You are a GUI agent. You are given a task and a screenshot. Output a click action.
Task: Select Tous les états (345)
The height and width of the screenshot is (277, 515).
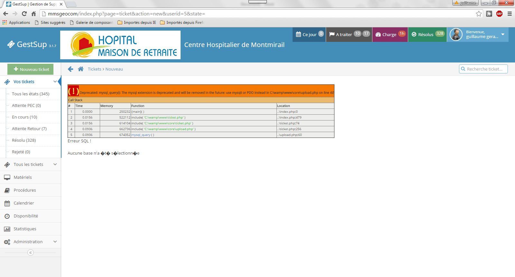[31, 94]
